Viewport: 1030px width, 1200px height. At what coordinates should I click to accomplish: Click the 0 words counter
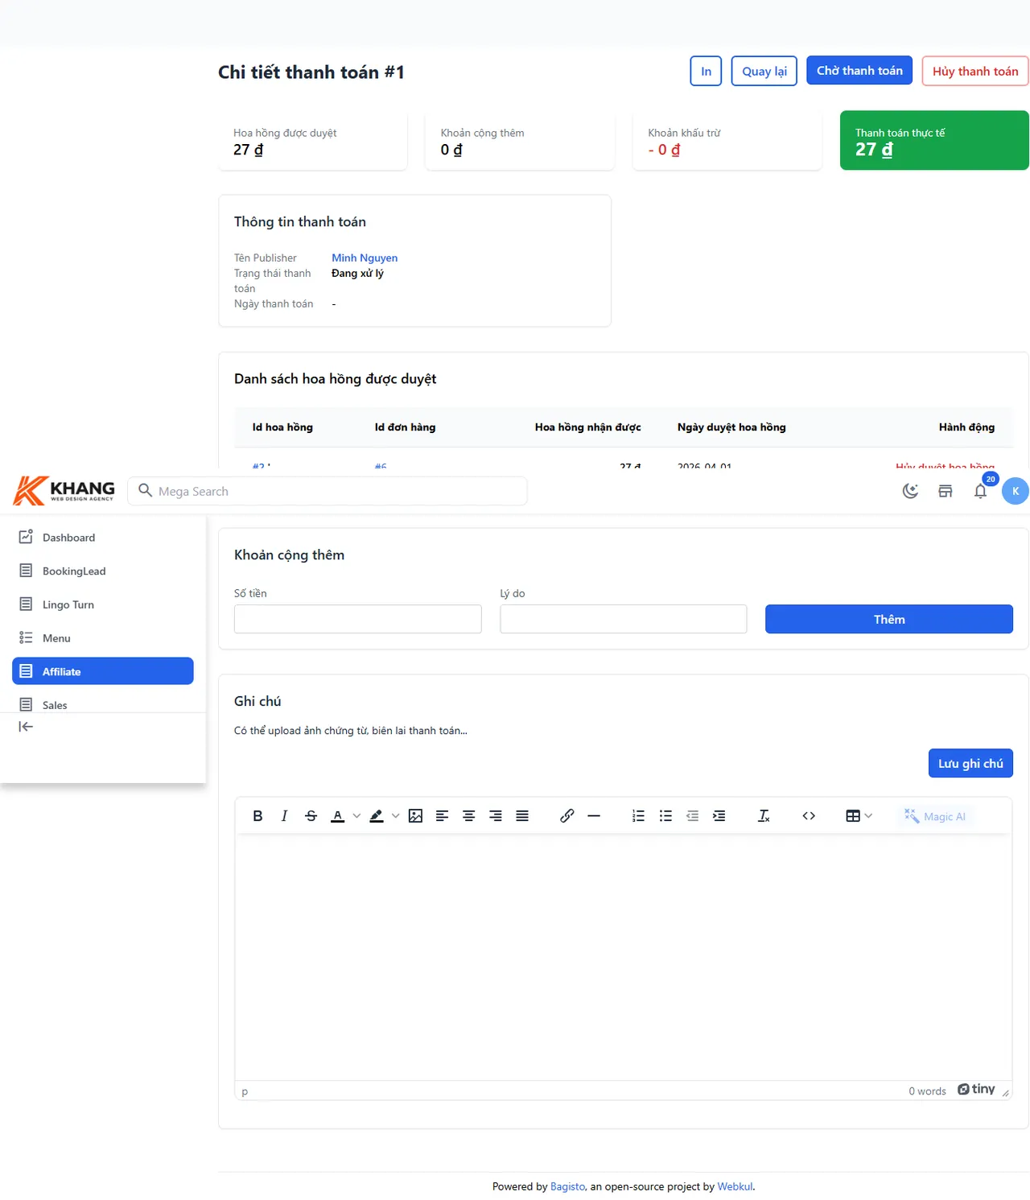pyautogui.click(x=927, y=1091)
